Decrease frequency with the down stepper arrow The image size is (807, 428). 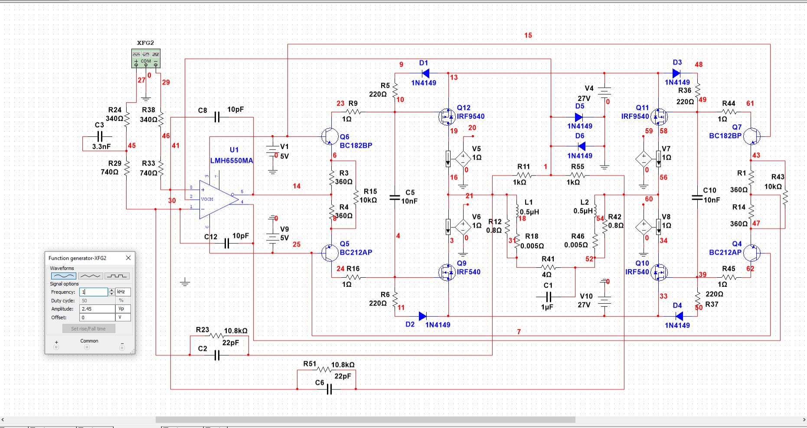(x=111, y=294)
